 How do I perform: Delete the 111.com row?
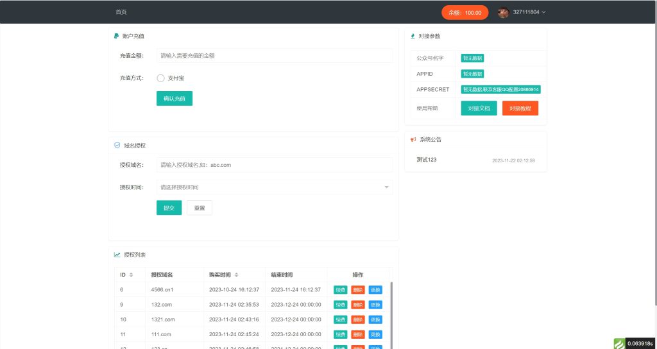pos(358,335)
